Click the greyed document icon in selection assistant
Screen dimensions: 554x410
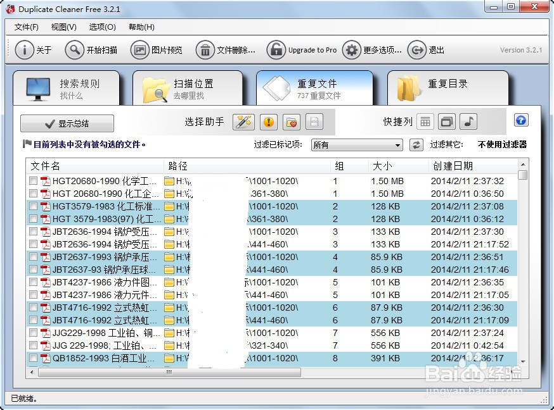(314, 122)
